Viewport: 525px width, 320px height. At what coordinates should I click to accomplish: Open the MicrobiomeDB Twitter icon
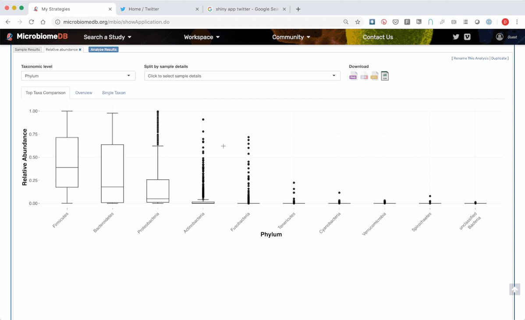pyautogui.click(x=456, y=37)
